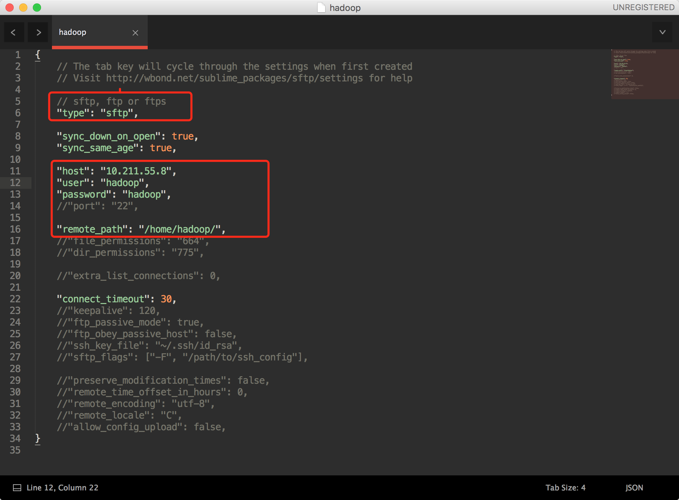
Task: Click the host value "10.211.55.8"
Action: pyautogui.click(x=136, y=171)
